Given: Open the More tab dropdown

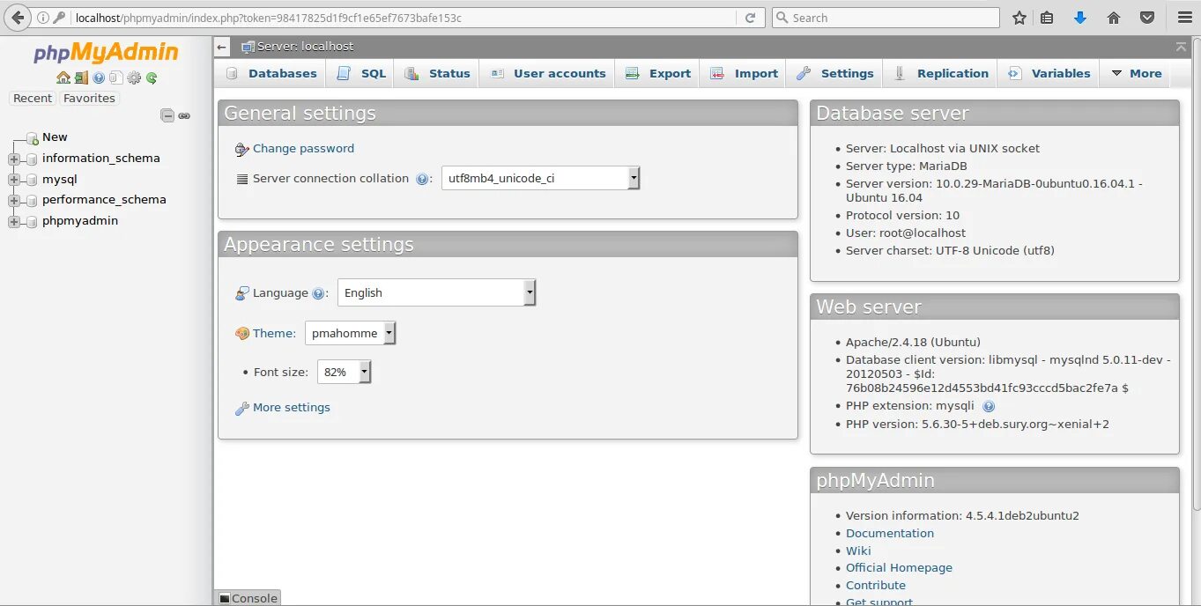Looking at the screenshot, I should point(1136,73).
